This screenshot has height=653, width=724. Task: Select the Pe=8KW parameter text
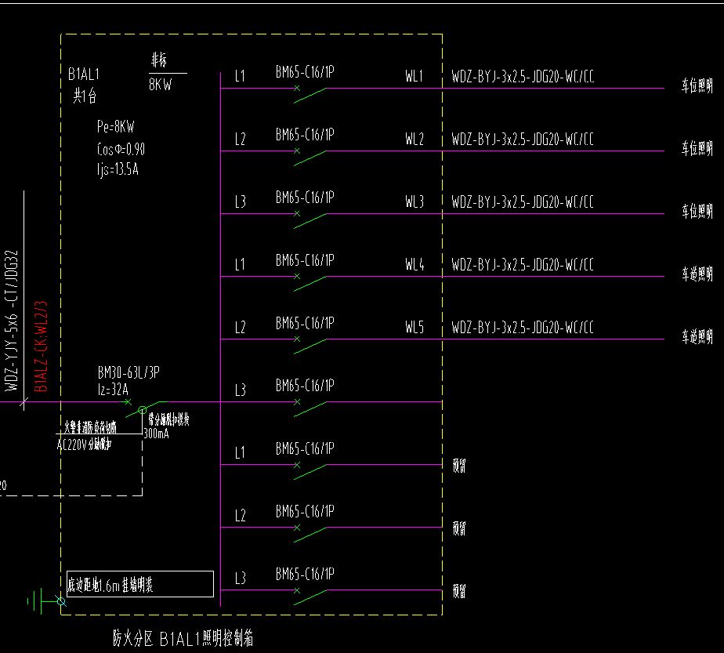(x=115, y=126)
